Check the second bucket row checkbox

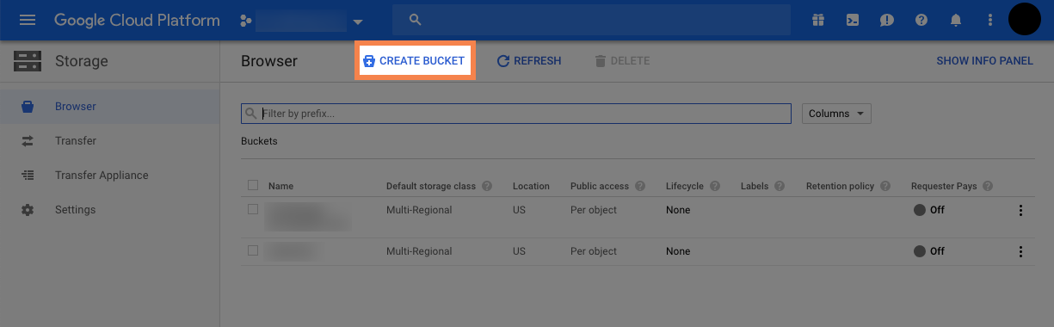click(x=253, y=250)
